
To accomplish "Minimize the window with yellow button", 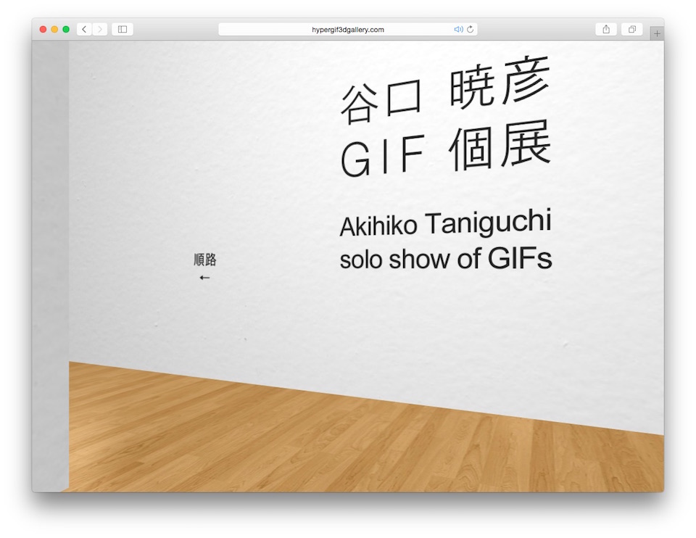I will [54, 30].
